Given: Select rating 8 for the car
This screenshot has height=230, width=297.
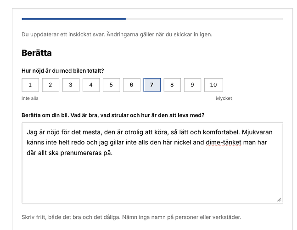Looking at the screenshot, I should pos(172,85).
